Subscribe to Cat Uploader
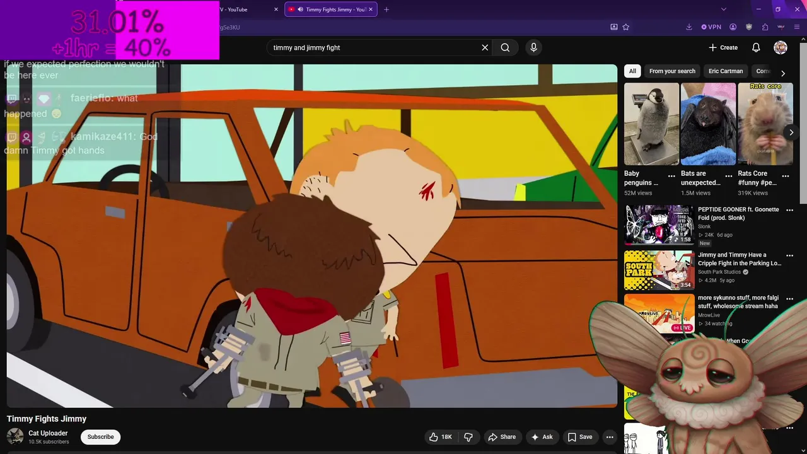The image size is (807, 454). click(101, 437)
